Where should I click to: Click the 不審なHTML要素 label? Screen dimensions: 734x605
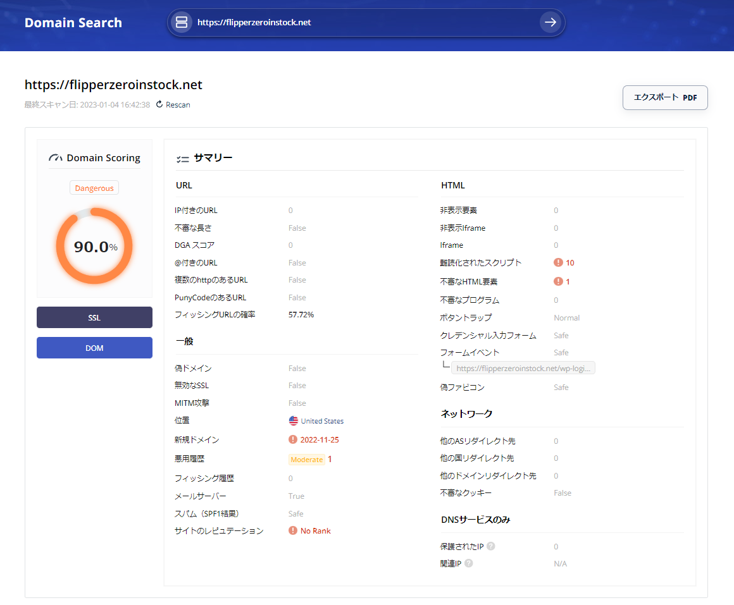coord(469,281)
